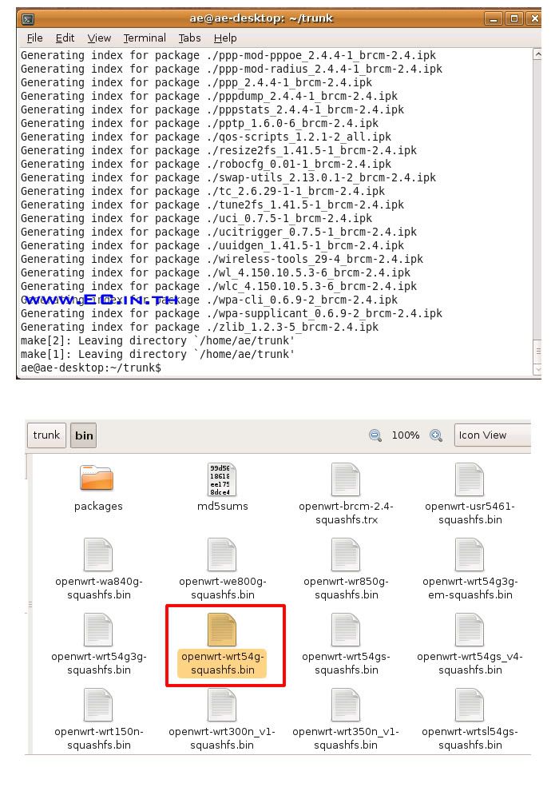Open the File menu in terminal

(34, 38)
